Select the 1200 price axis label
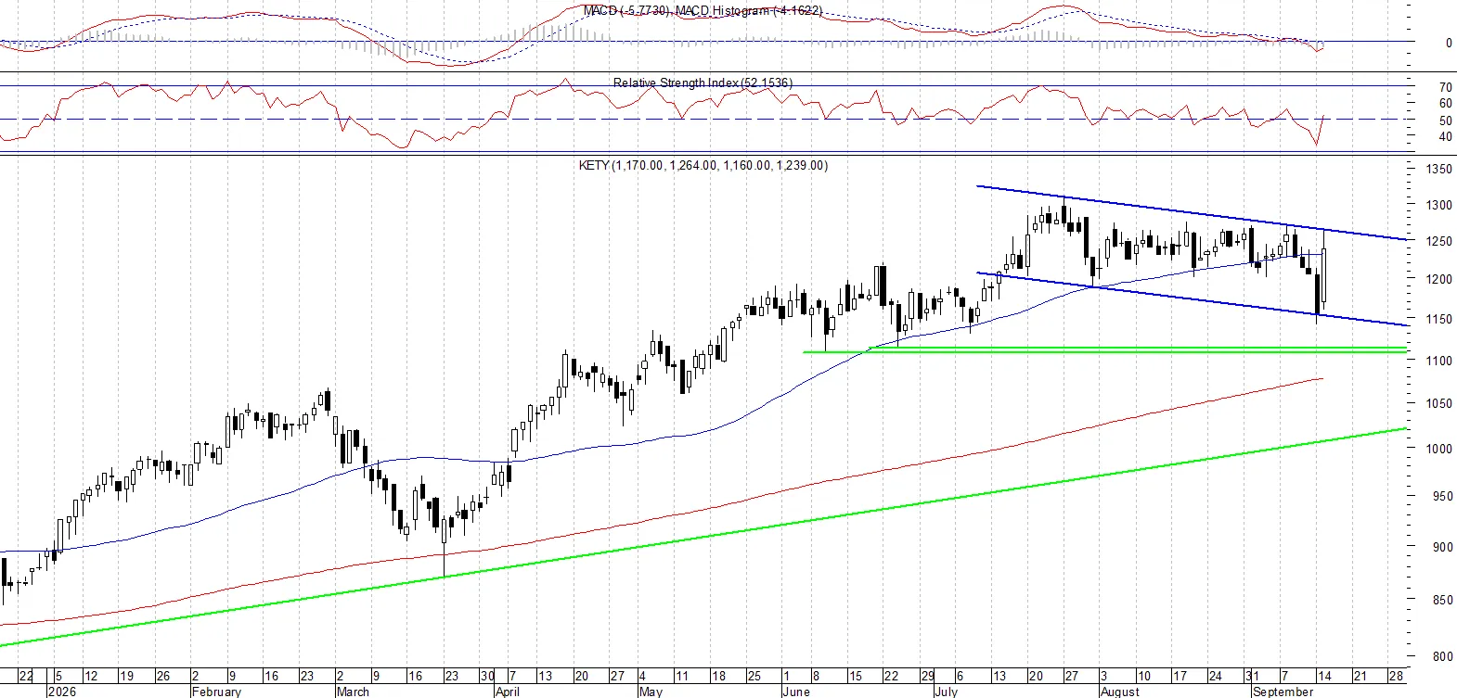 [1439, 280]
